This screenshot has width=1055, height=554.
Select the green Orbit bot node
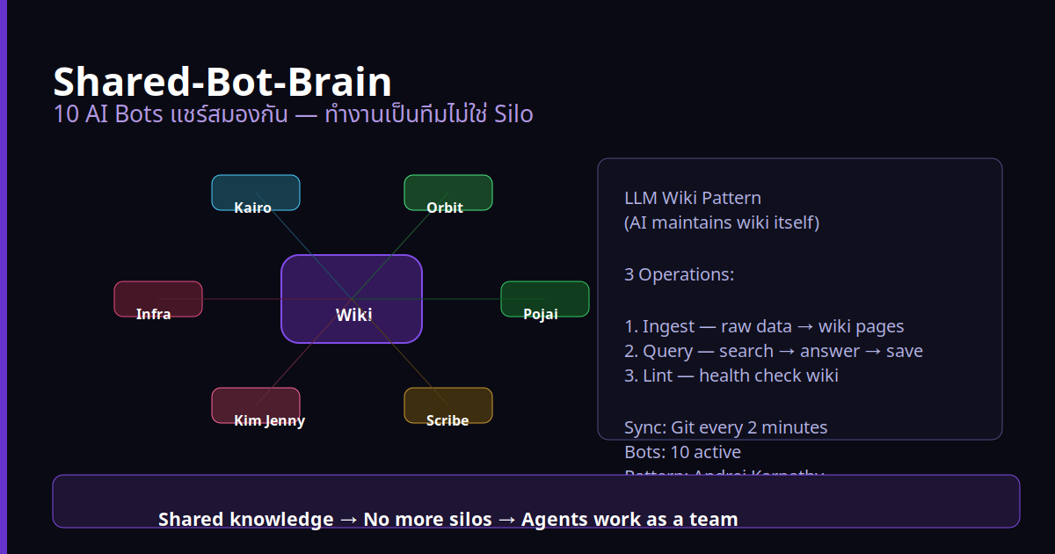pos(447,193)
